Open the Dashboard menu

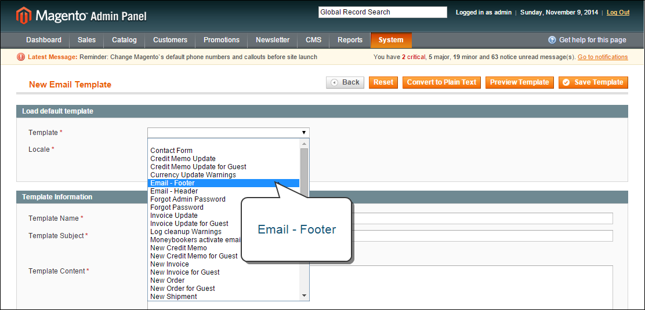pyautogui.click(x=44, y=40)
